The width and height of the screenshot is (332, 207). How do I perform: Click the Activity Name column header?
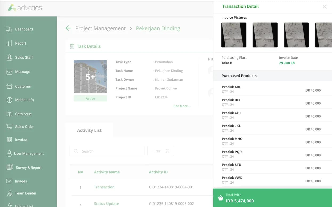tap(107, 172)
